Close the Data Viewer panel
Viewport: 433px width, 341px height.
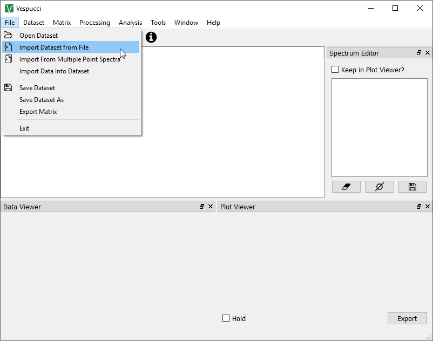point(211,206)
